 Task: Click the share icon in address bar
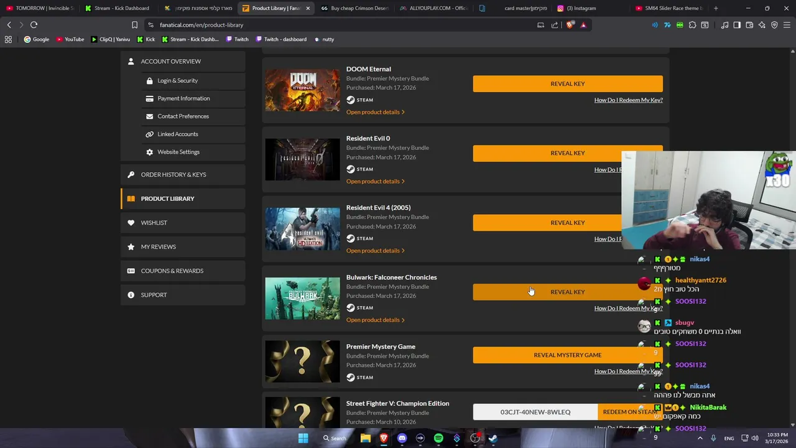(554, 25)
